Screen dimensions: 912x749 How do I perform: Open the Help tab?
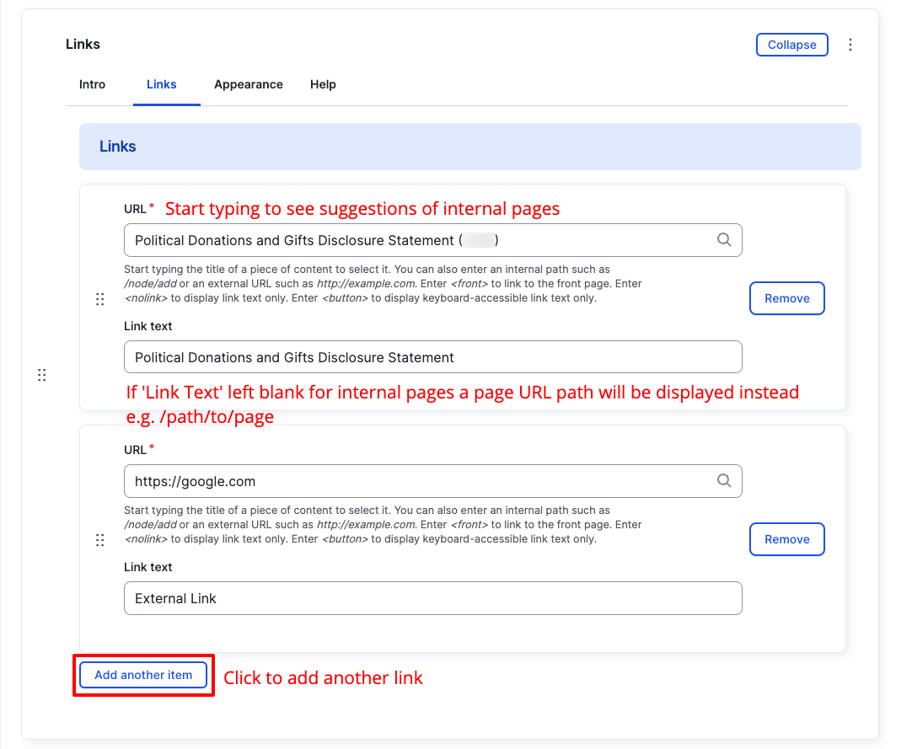(x=323, y=84)
